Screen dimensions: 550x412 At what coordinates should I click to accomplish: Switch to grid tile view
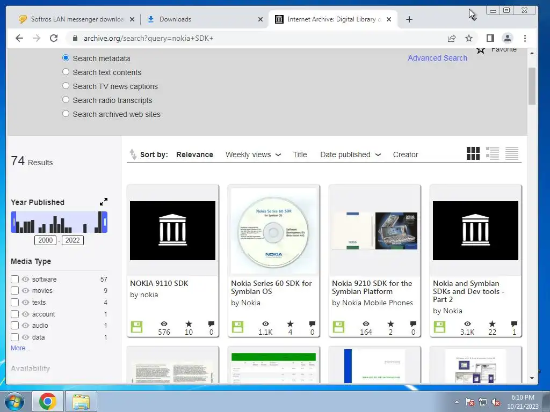pyautogui.click(x=473, y=153)
